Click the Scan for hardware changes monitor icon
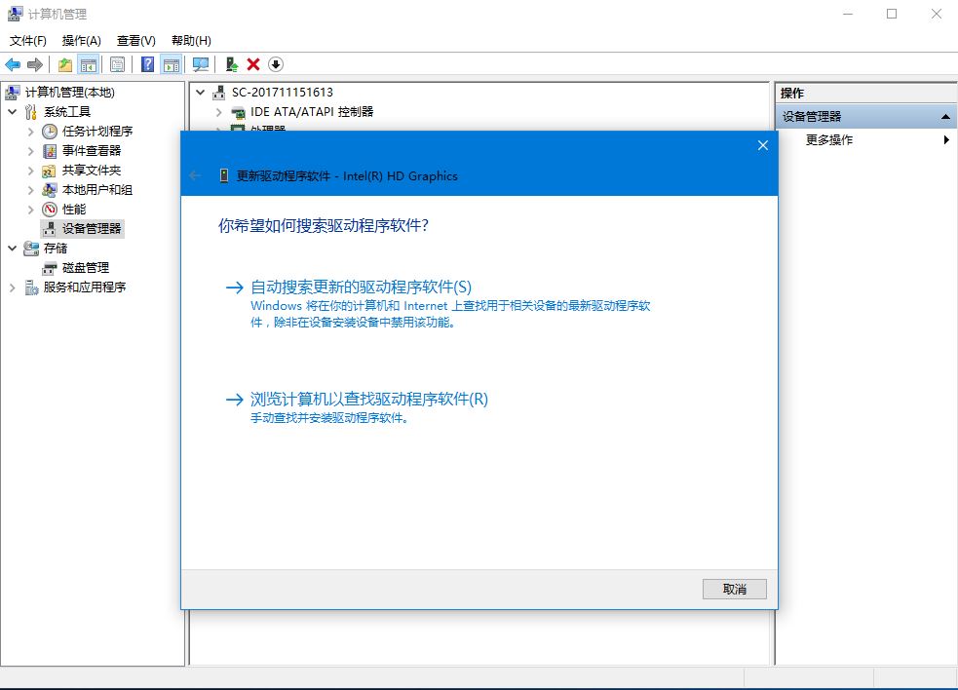Screen dimensions: 958x690 [x=201, y=64]
